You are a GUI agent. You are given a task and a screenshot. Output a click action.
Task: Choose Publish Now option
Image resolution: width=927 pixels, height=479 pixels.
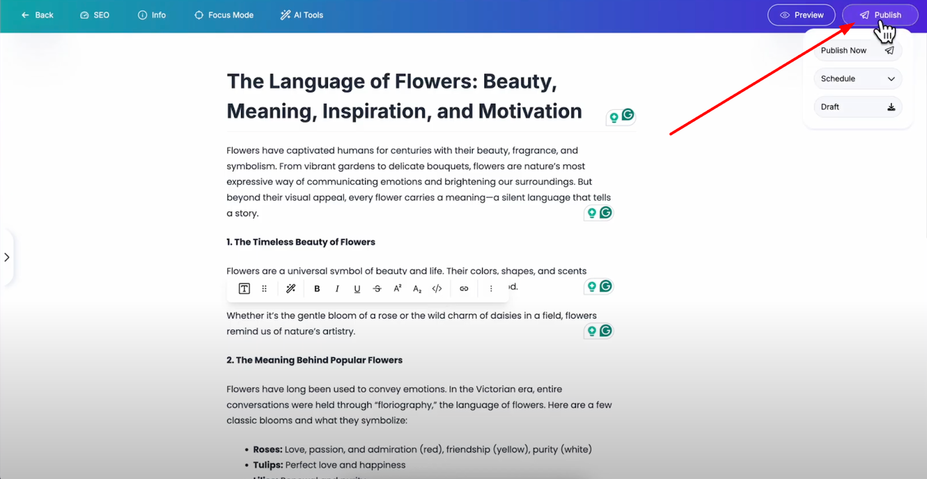coord(857,50)
